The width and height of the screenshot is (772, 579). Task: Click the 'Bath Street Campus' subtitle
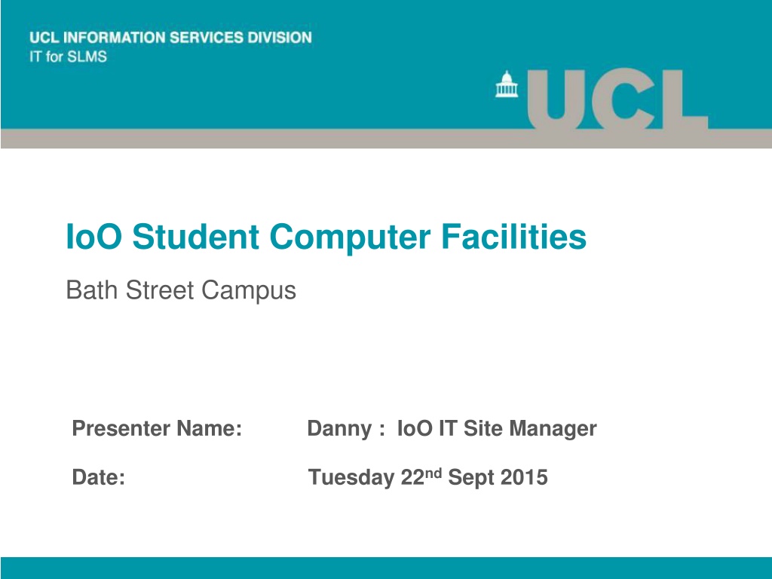[x=181, y=290]
